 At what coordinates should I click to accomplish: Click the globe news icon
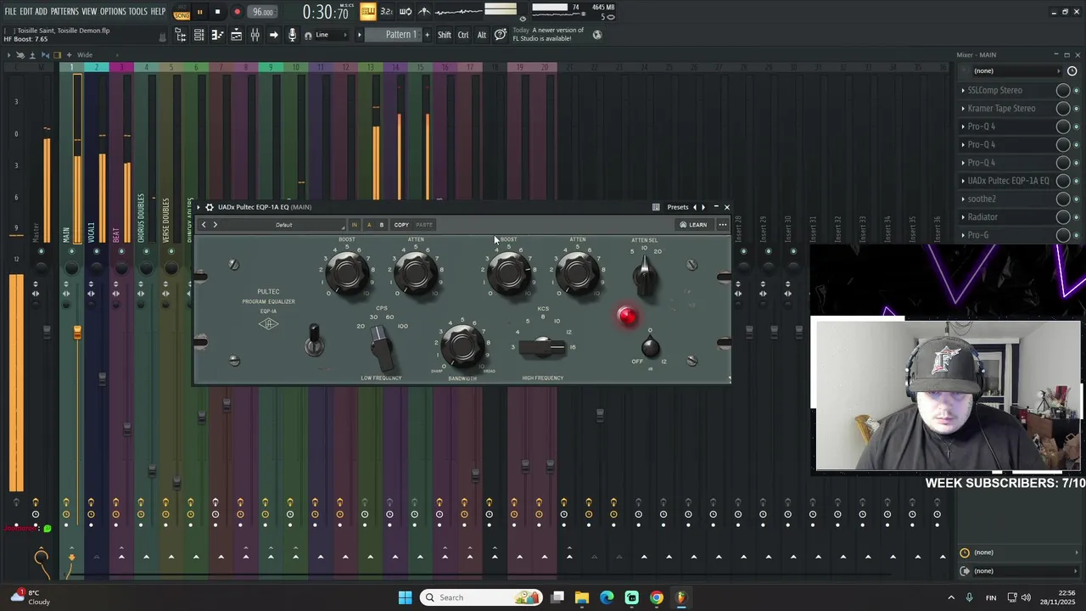click(x=597, y=35)
